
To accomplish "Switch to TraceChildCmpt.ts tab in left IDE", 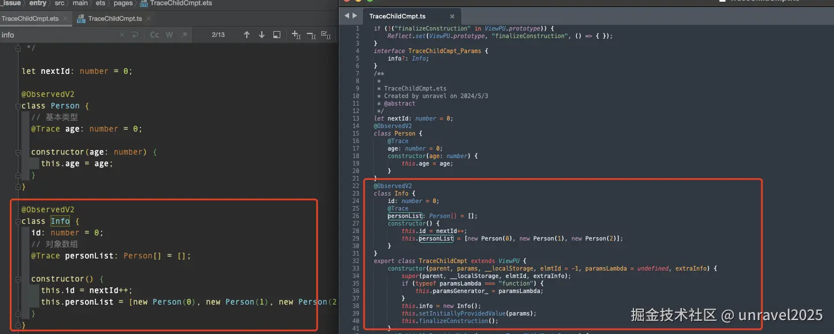I will 115,18.
